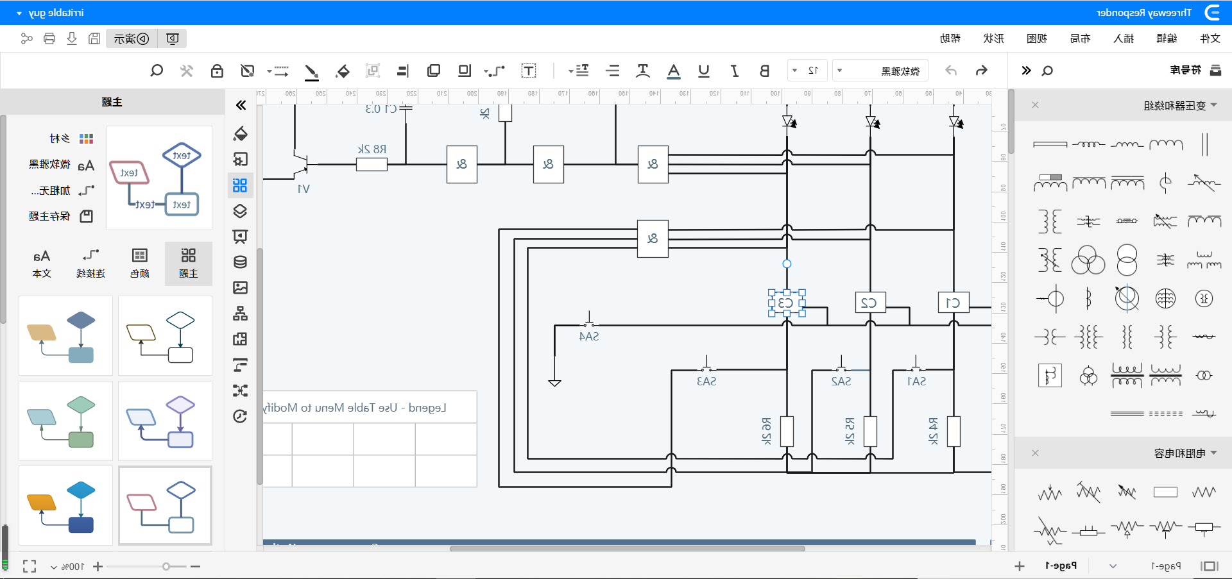
Task: Open the 插入 menu
Action: 1124,38
